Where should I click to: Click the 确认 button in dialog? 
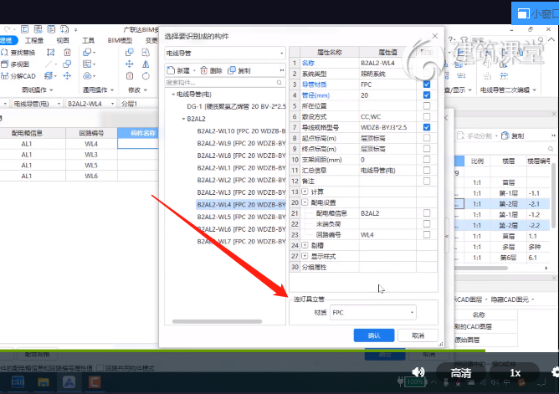click(374, 335)
